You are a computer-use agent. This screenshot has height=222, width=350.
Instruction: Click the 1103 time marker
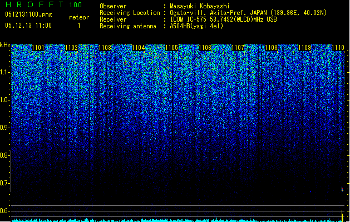[105, 48]
